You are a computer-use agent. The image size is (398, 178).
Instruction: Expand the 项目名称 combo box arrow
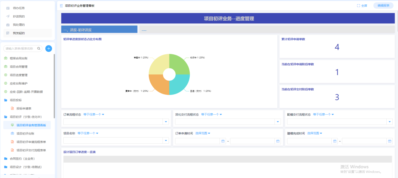click(166, 141)
